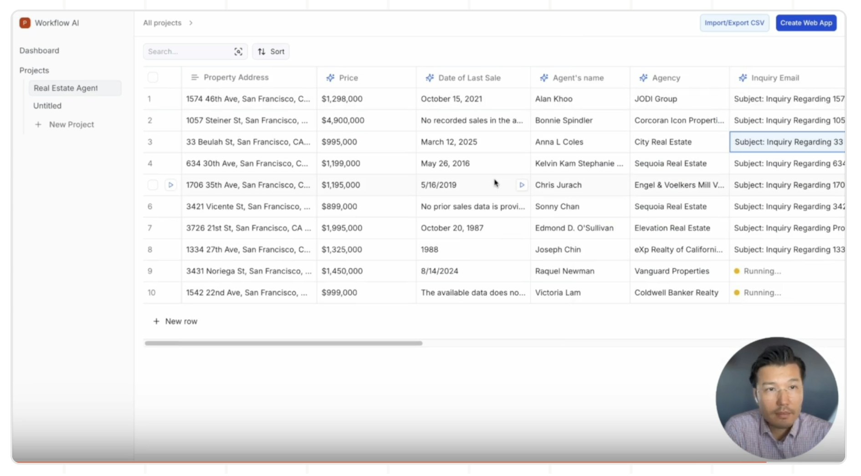
Task: Click the Vanguard Properties agency cell
Action: point(680,271)
